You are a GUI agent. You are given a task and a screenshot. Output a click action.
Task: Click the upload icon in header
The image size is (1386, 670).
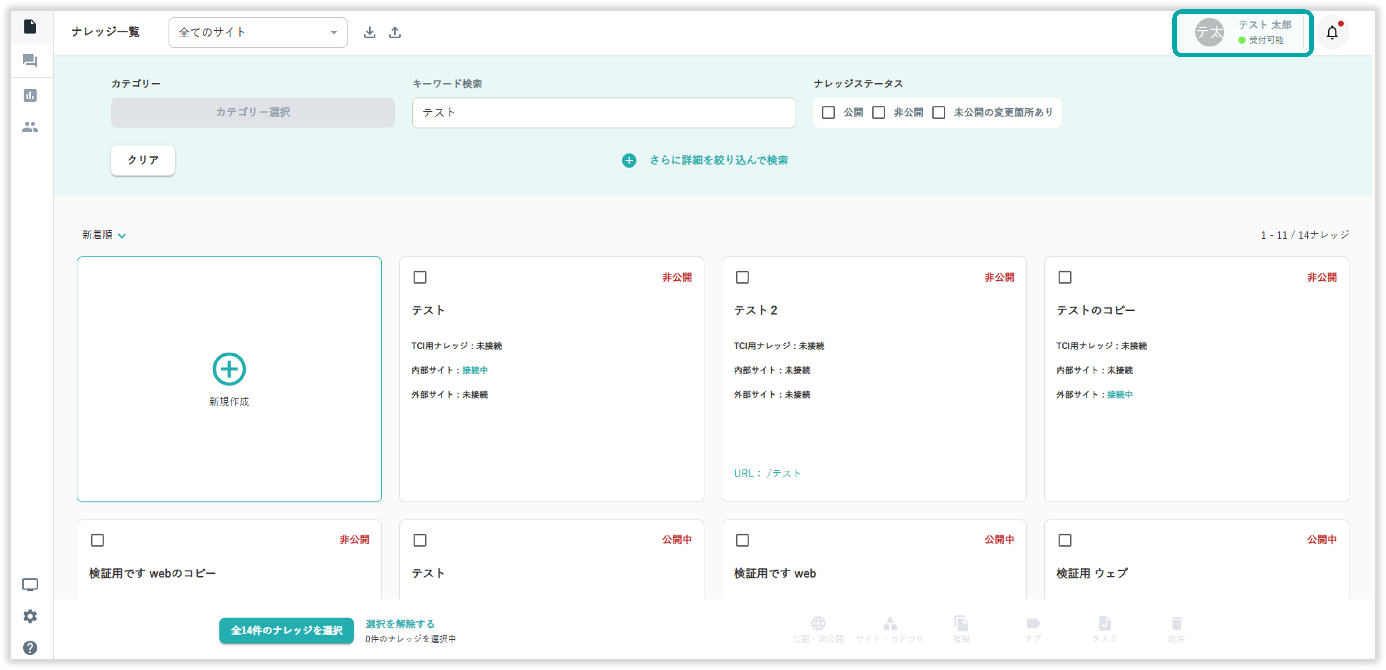tap(395, 32)
